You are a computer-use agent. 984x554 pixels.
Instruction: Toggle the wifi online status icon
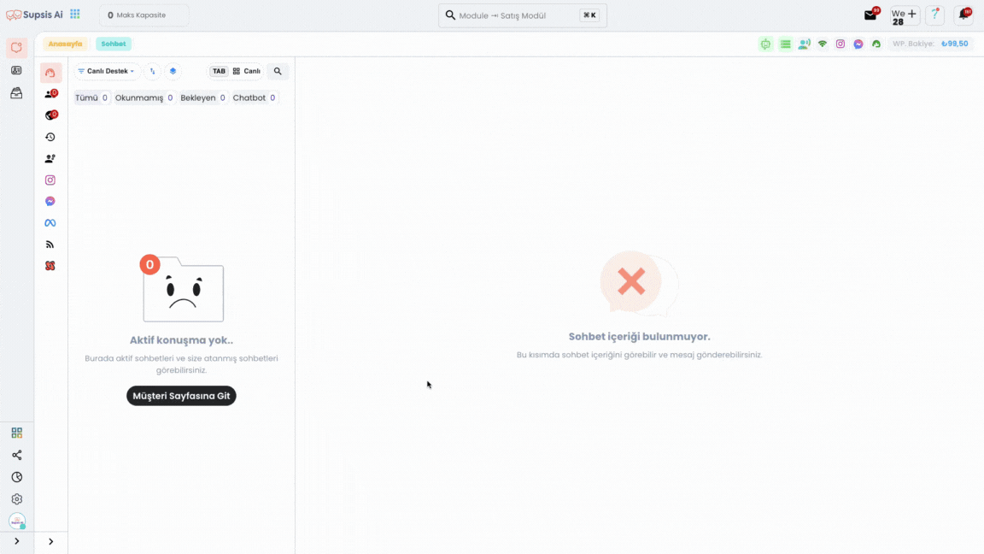822,44
